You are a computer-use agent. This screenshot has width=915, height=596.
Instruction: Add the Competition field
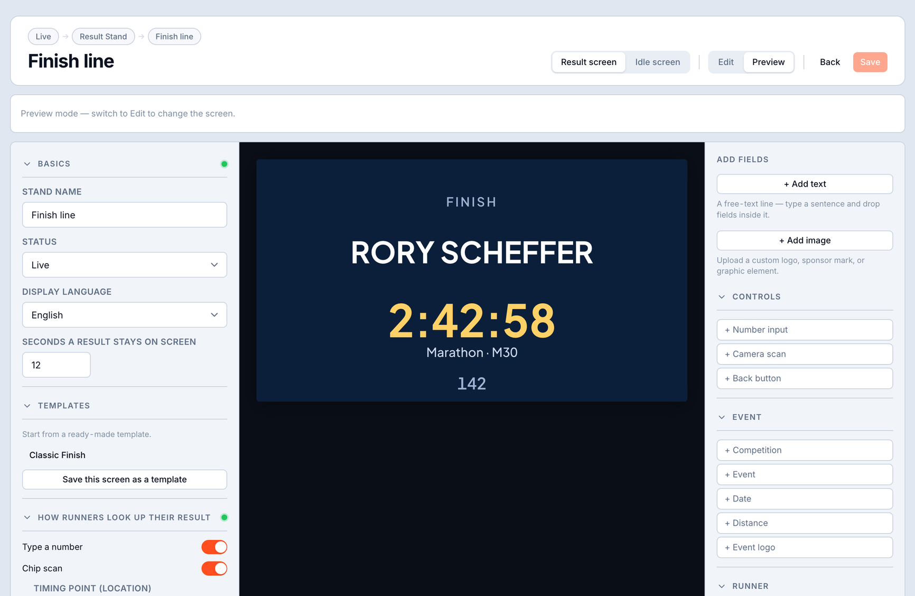point(805,450)
